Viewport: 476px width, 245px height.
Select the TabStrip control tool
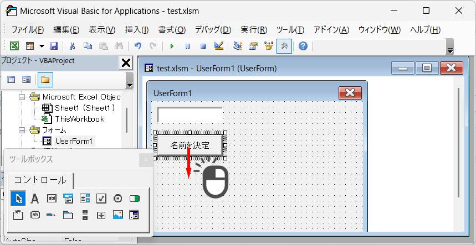[52, 215]
